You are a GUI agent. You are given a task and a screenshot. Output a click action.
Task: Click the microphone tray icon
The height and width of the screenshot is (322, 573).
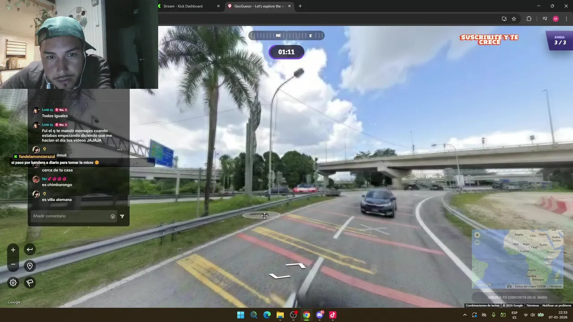493,315
